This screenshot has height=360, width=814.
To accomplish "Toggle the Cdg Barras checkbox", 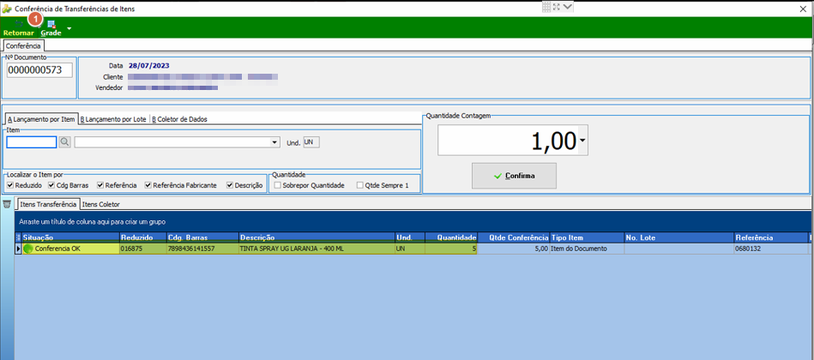I will coord(51,185).
